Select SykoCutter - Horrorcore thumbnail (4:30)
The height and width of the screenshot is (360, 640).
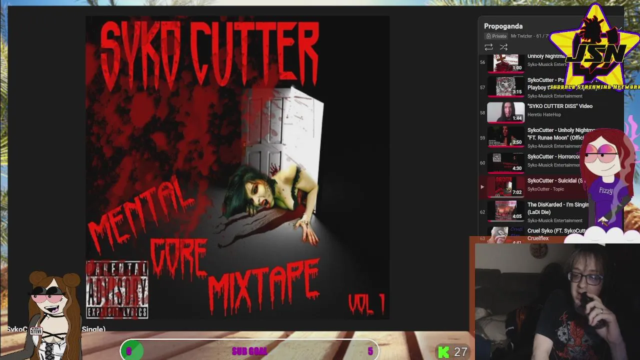506,162
